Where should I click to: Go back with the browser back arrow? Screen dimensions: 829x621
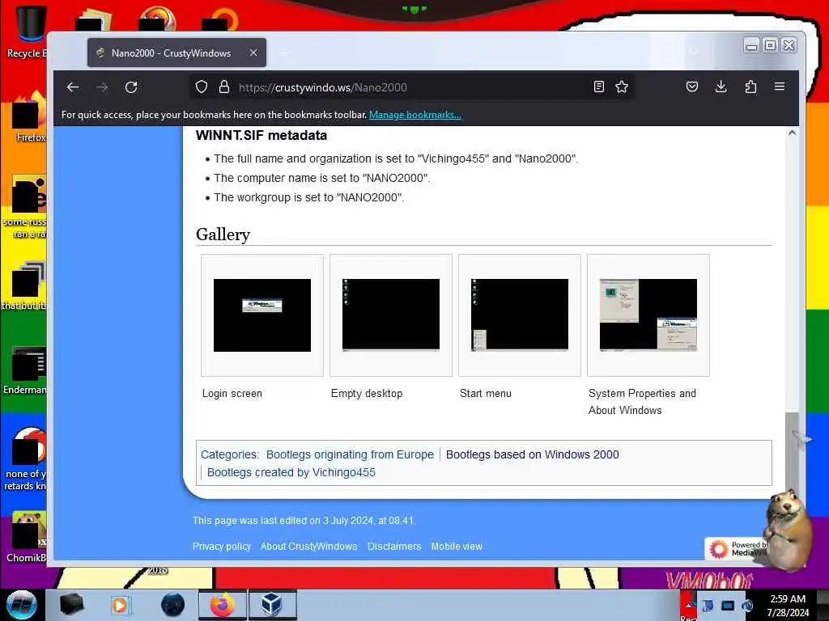click(x=73, y=87)
